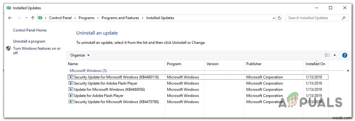Click the Microsoft Windows (5) group header
This screenshot has height=121, width=355.
[x=88, y=71]
